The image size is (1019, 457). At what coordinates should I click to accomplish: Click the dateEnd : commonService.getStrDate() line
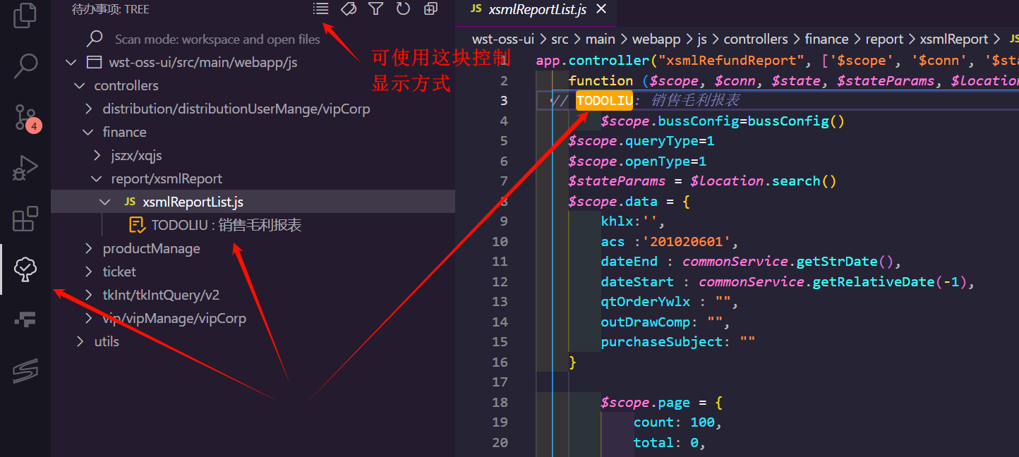[751, 262]
